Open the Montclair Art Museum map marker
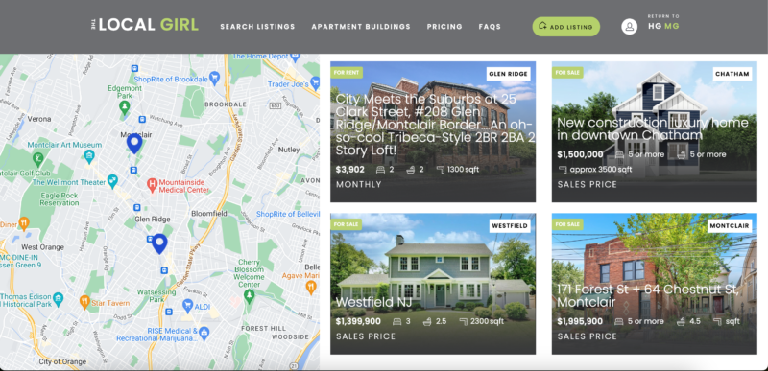Image resolution: width=768 pixels, height=371 pixels. tap(89, 156)
